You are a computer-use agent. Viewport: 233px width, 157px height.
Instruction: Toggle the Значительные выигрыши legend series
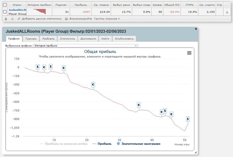138,144
